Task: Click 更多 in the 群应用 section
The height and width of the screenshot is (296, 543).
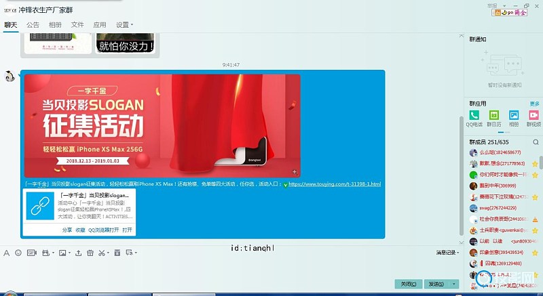Action: (534, 104)
